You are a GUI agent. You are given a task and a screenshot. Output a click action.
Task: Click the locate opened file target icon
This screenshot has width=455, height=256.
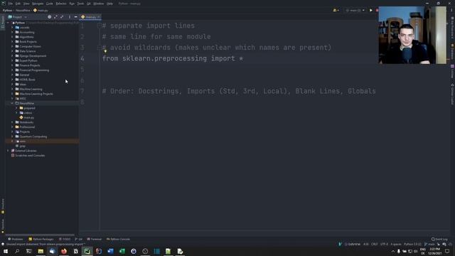pyautogui.click(x=49, y=17)
